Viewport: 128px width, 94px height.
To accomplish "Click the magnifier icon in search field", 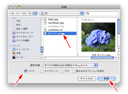I will (88, 14).
